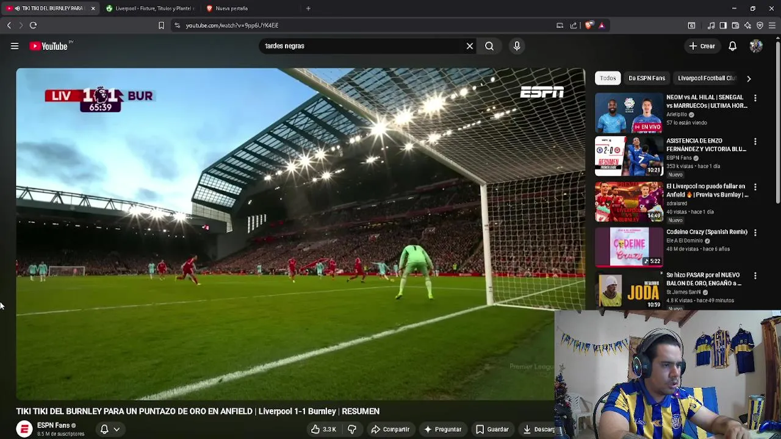
Task: Open YouTube notifications bell
Action: pos(732,46)
